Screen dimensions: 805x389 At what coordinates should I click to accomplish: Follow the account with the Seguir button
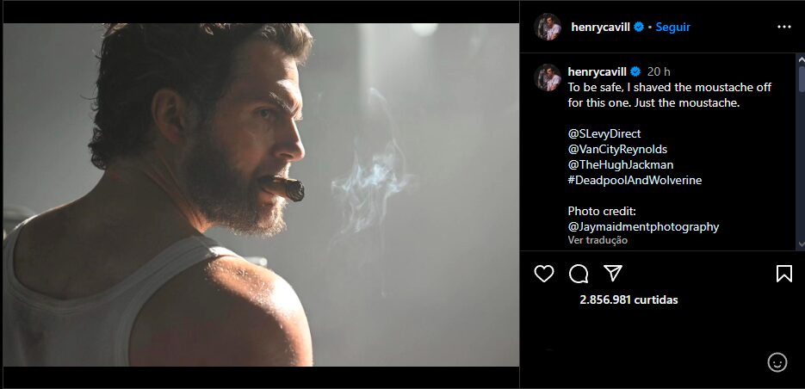coord(673,27)
